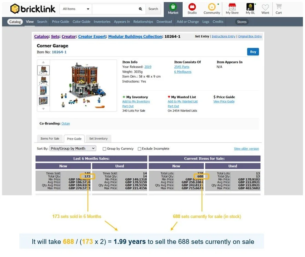
Task: Open the Sort By Price/Group by Month dropdown
Action: 73,149
